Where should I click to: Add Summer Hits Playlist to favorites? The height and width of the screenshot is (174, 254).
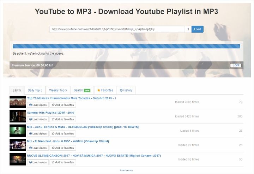tap(63, 119)
